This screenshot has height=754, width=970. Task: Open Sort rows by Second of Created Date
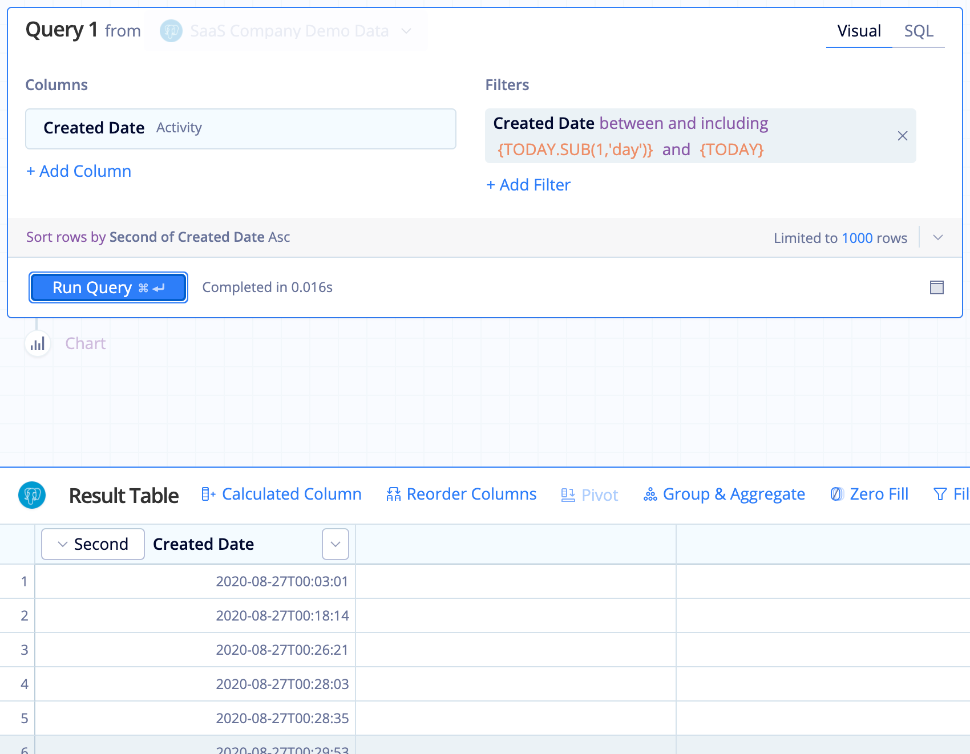click(x=158, y=237)
